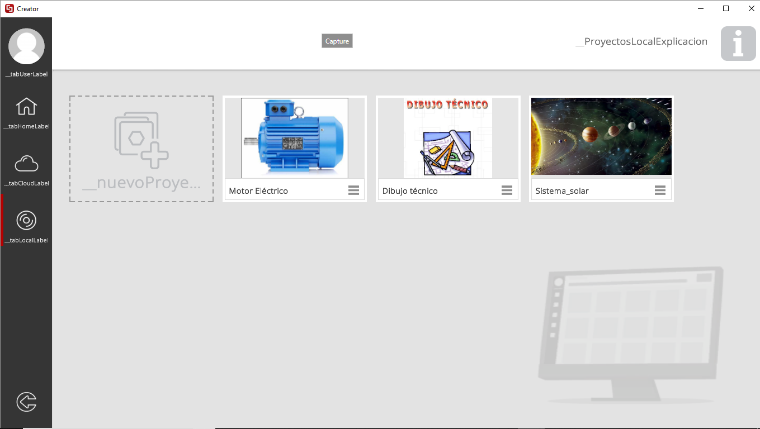This screenshot has height=429, width=760.
Task: Open the Sistema_solar planets thumbnail
Action: (601, 137)
